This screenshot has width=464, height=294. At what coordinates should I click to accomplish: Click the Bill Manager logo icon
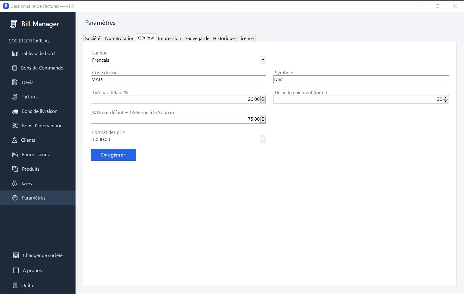13,24
